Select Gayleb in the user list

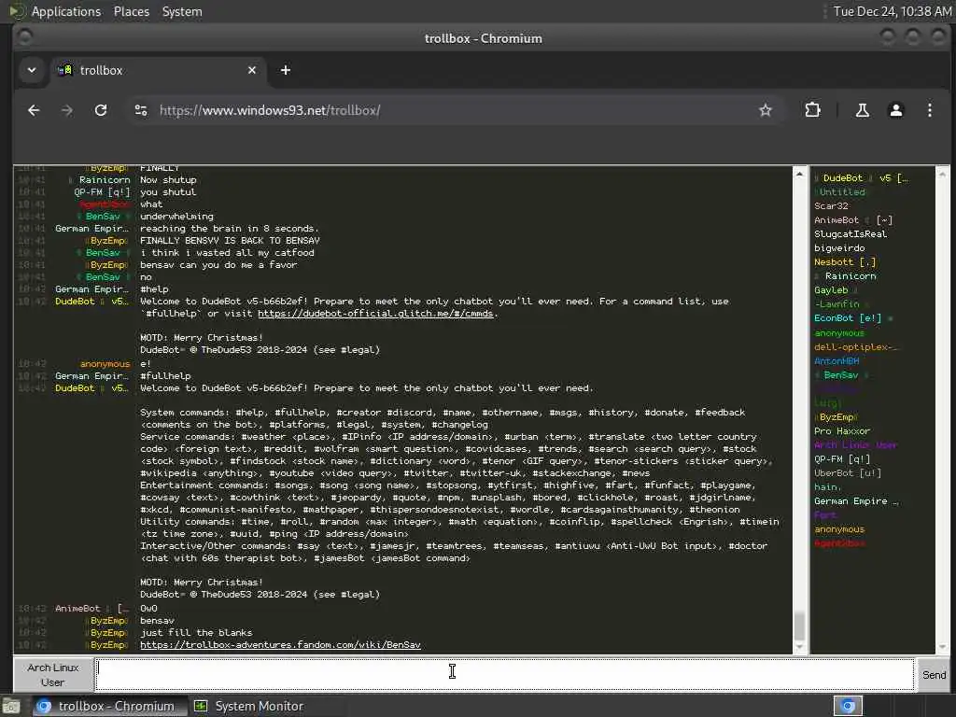pyautogui.click(x=836, y=290)
